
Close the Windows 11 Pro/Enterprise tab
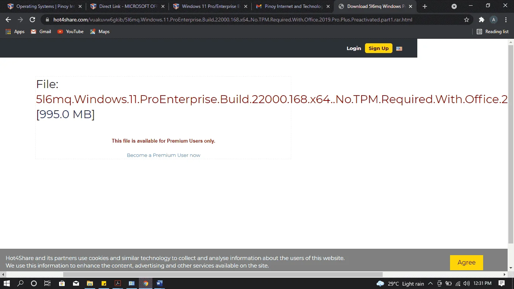coord(245,6)
